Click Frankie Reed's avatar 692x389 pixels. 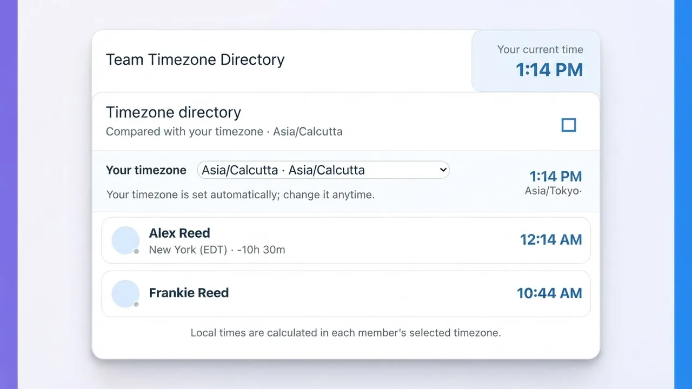[125, 294]
